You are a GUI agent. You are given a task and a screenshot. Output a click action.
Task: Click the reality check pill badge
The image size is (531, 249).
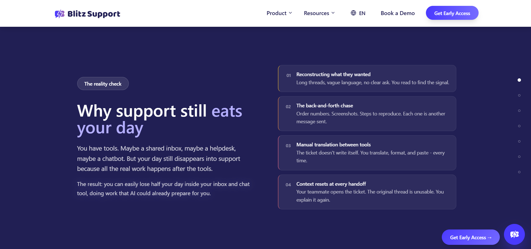[103, 84]
